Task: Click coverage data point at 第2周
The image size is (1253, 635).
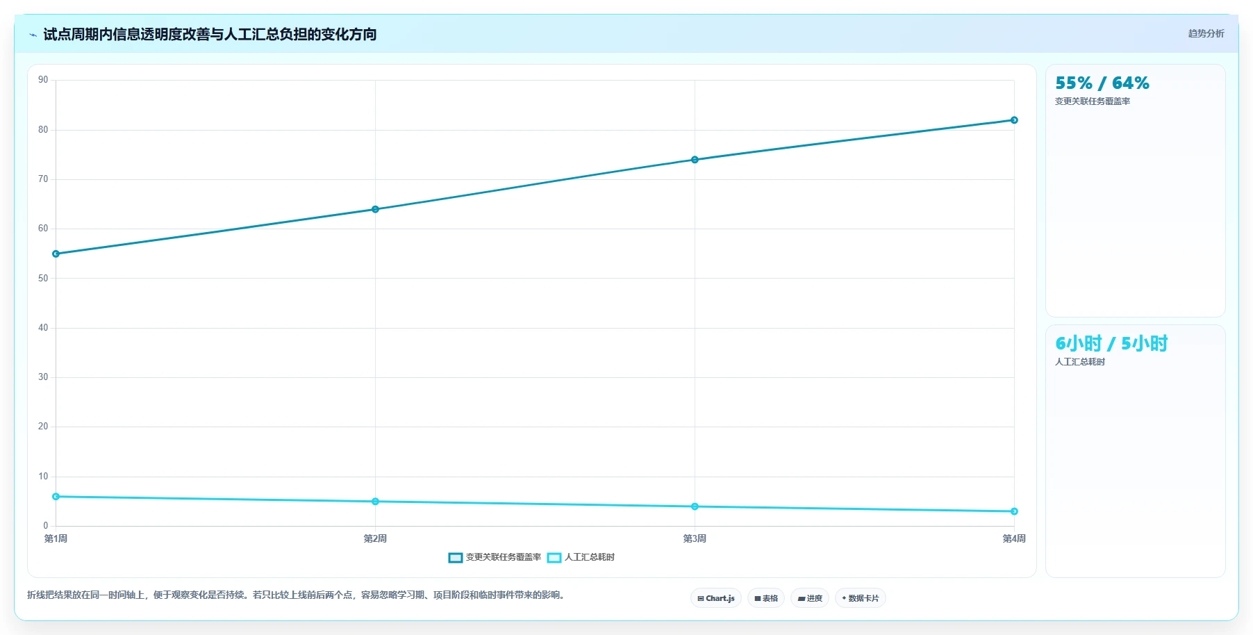Action: tap(375, 209)
